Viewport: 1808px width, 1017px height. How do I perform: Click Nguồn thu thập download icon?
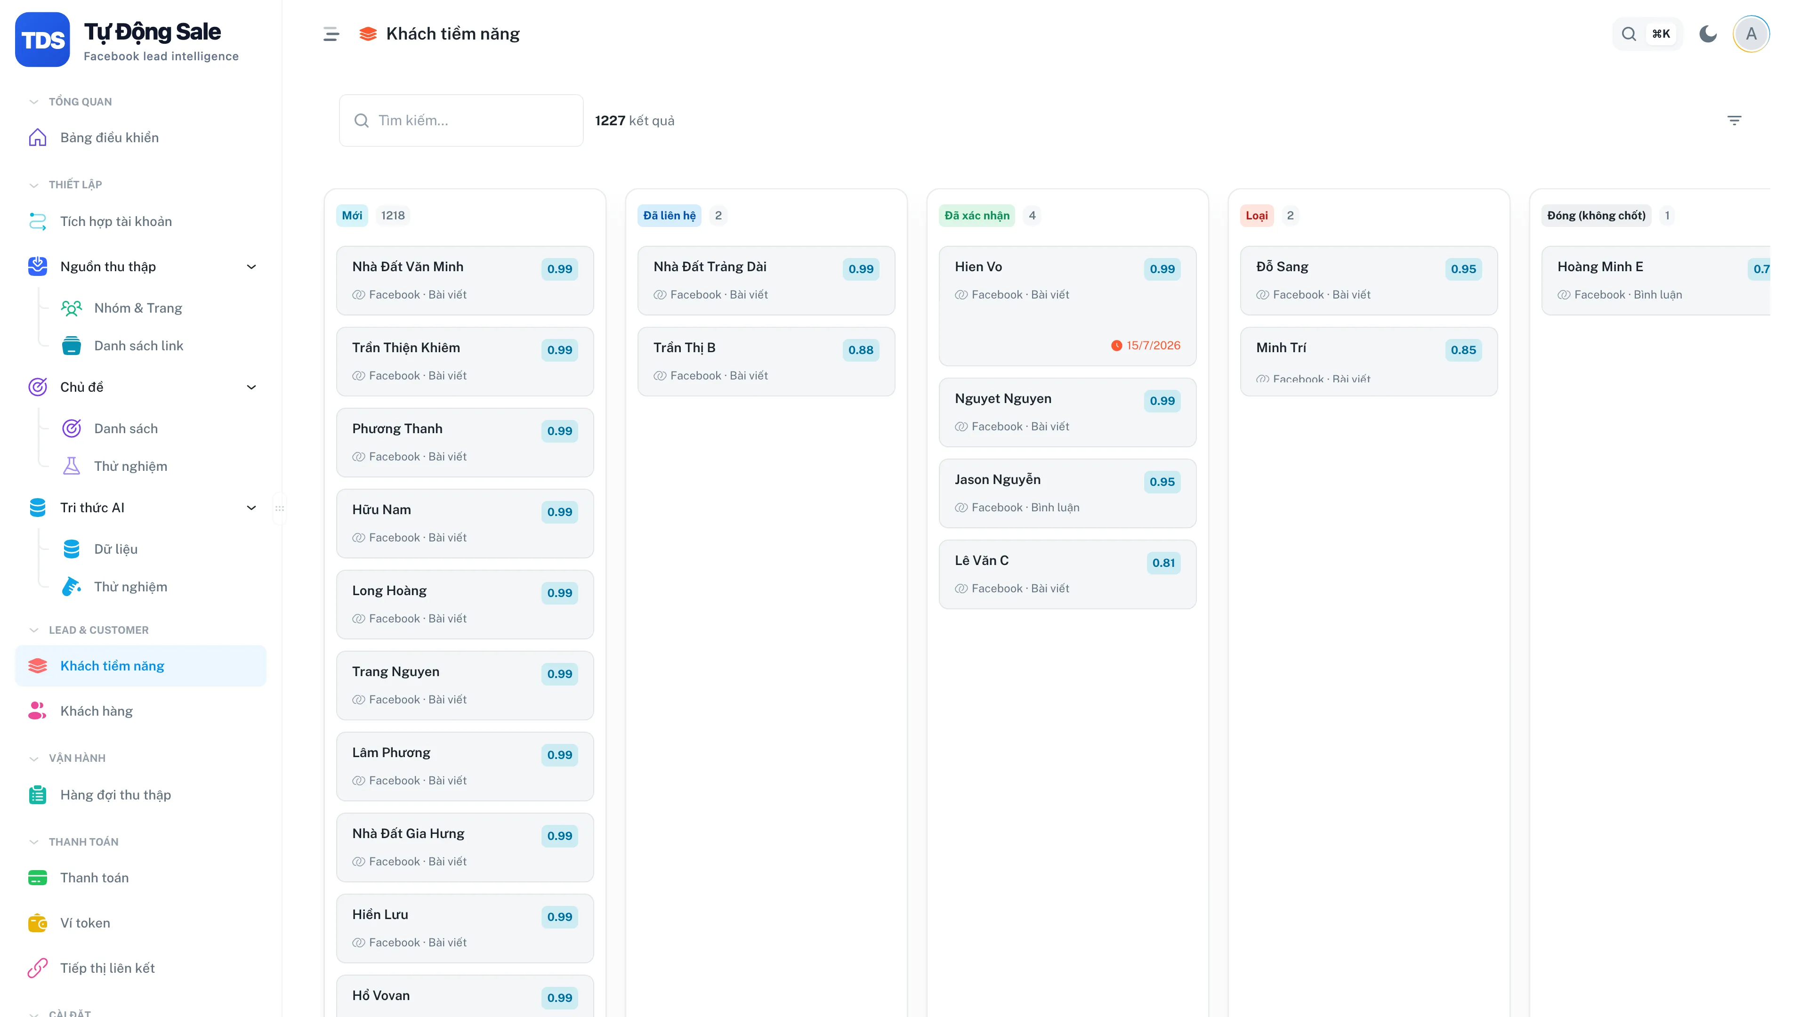point(38,266)
